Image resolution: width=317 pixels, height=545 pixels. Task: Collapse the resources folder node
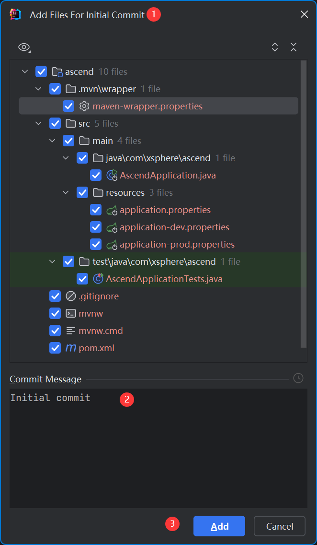[66, 192]
